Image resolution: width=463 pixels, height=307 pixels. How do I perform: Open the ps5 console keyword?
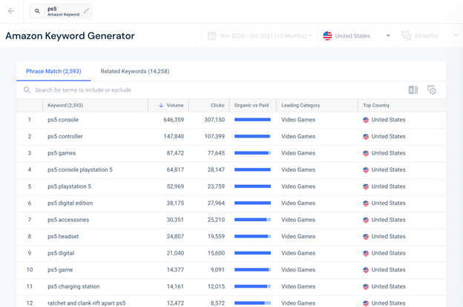63,120
